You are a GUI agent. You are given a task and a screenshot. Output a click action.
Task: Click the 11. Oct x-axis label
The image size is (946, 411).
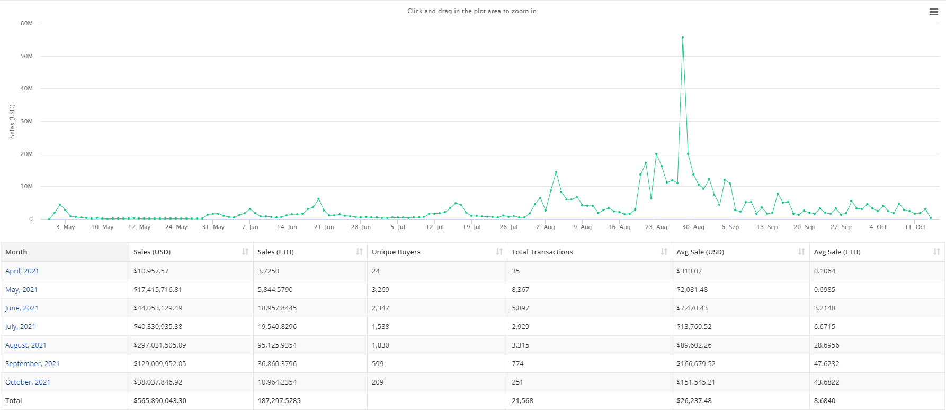[x=915, y=227]
